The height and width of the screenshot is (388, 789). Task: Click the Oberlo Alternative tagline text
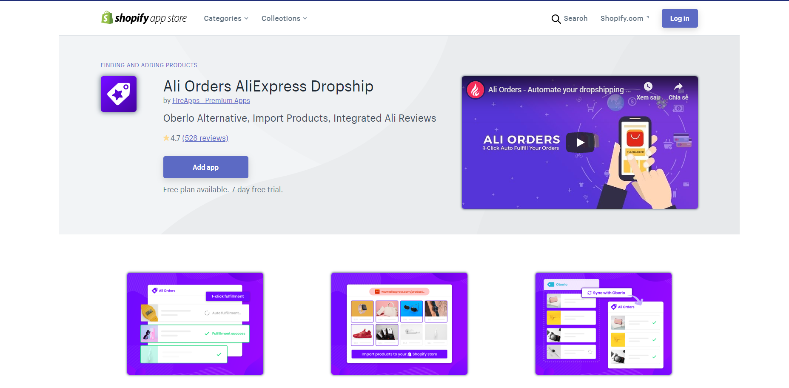click(299, 118)
